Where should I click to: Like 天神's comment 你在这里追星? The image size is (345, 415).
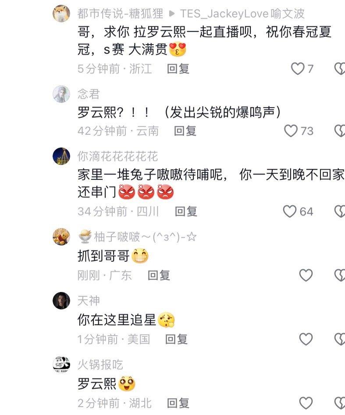pyautogui.click(x=306, y=339)
